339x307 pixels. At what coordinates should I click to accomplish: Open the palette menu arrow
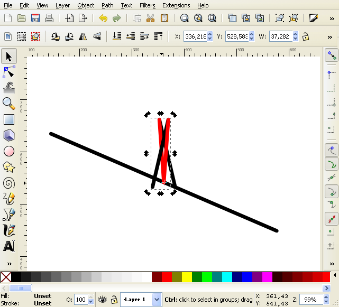pos(335,275)
